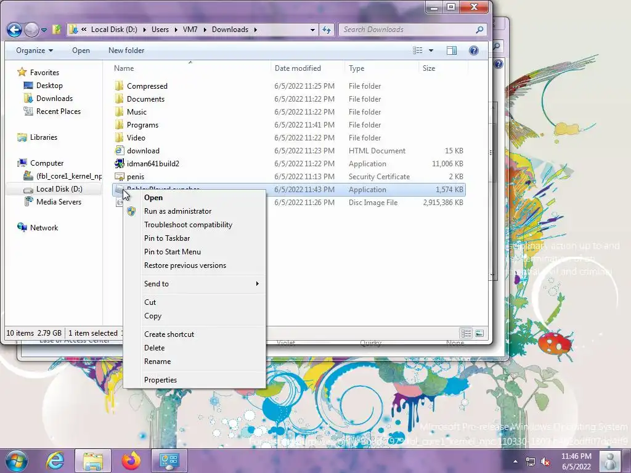Open Control Panel taskbar button

pos(169,461)
